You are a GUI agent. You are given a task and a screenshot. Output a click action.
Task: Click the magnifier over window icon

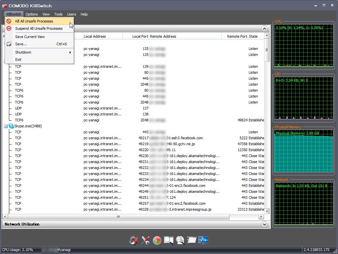[169, 240]
